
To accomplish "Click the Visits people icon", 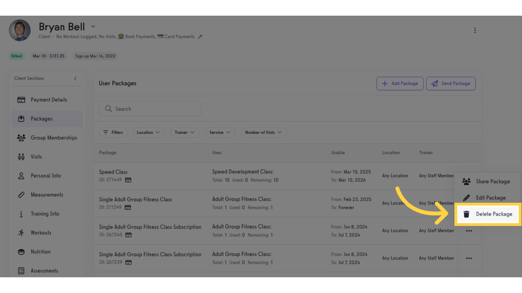I will 21,157.
